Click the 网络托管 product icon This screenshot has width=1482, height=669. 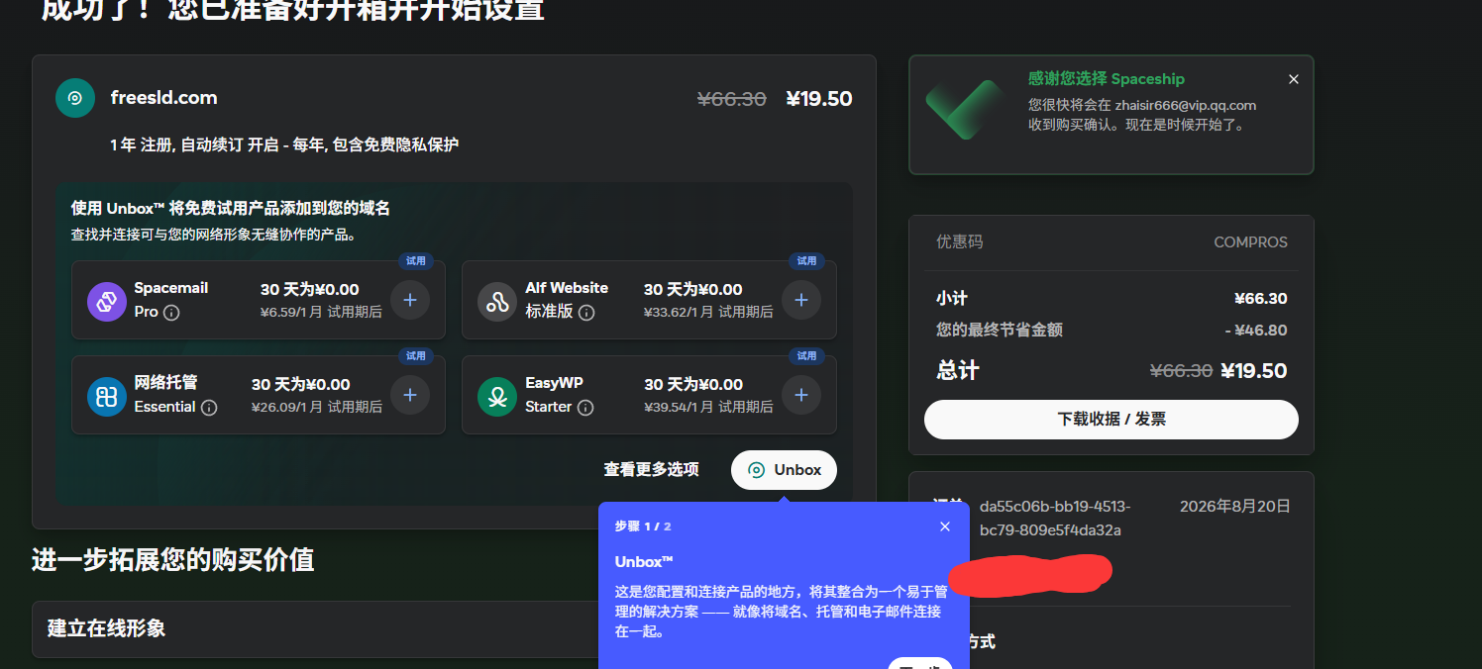click(x=107, y=396)
